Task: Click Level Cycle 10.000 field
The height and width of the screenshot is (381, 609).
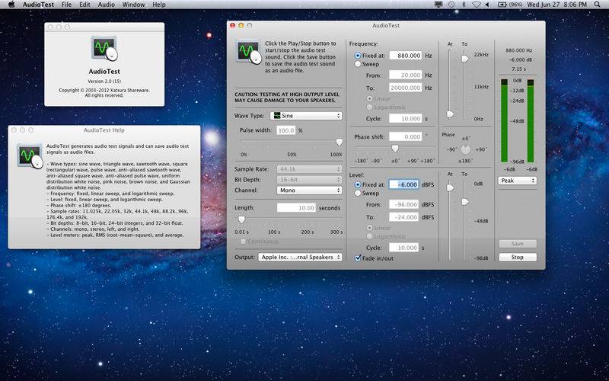Action: 404,248
